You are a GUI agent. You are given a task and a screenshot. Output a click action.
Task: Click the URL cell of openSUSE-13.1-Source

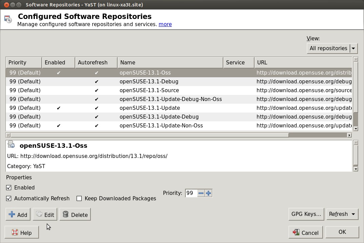point(304,90)
